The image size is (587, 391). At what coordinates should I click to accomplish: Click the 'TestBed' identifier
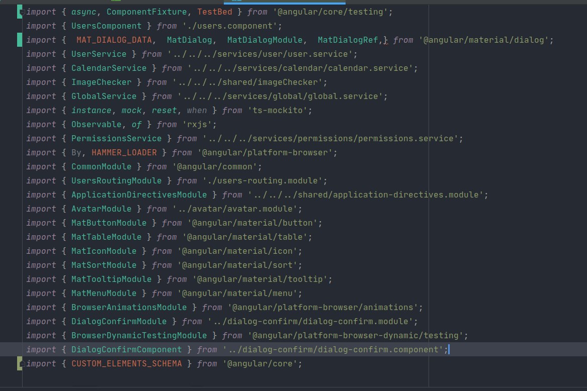pos(215,12)
